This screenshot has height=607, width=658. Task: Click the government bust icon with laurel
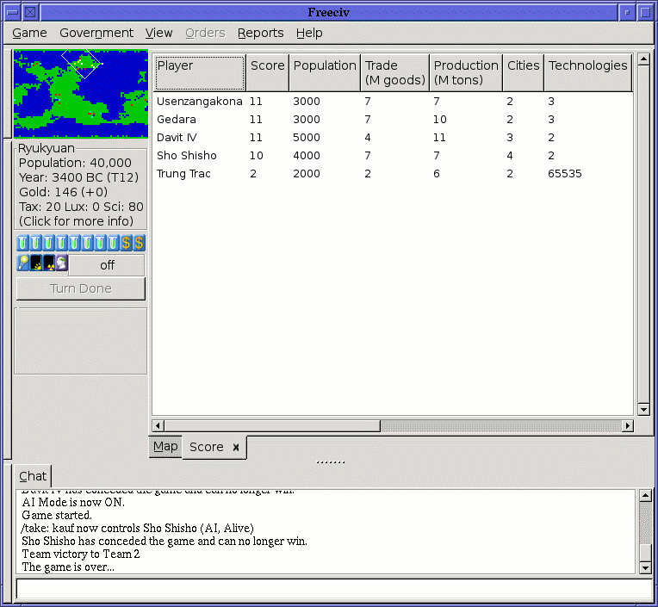[62, 263]
